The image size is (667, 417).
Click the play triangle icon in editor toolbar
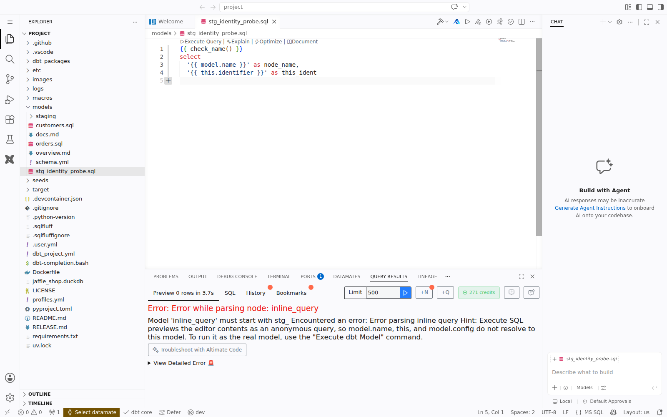click(x=467, y=22)
